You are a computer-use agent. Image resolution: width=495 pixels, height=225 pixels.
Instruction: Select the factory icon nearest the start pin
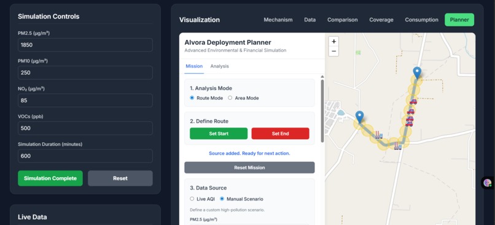tap(379, 135)
